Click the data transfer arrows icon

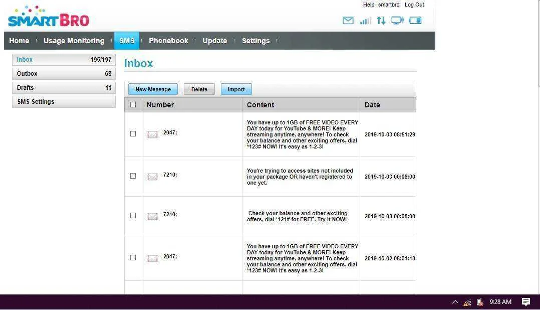(x=381, y=21)
